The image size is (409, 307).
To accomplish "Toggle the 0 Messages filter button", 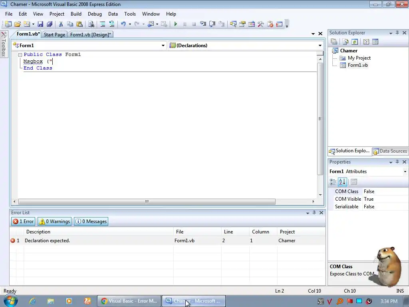I will point(91,221).
